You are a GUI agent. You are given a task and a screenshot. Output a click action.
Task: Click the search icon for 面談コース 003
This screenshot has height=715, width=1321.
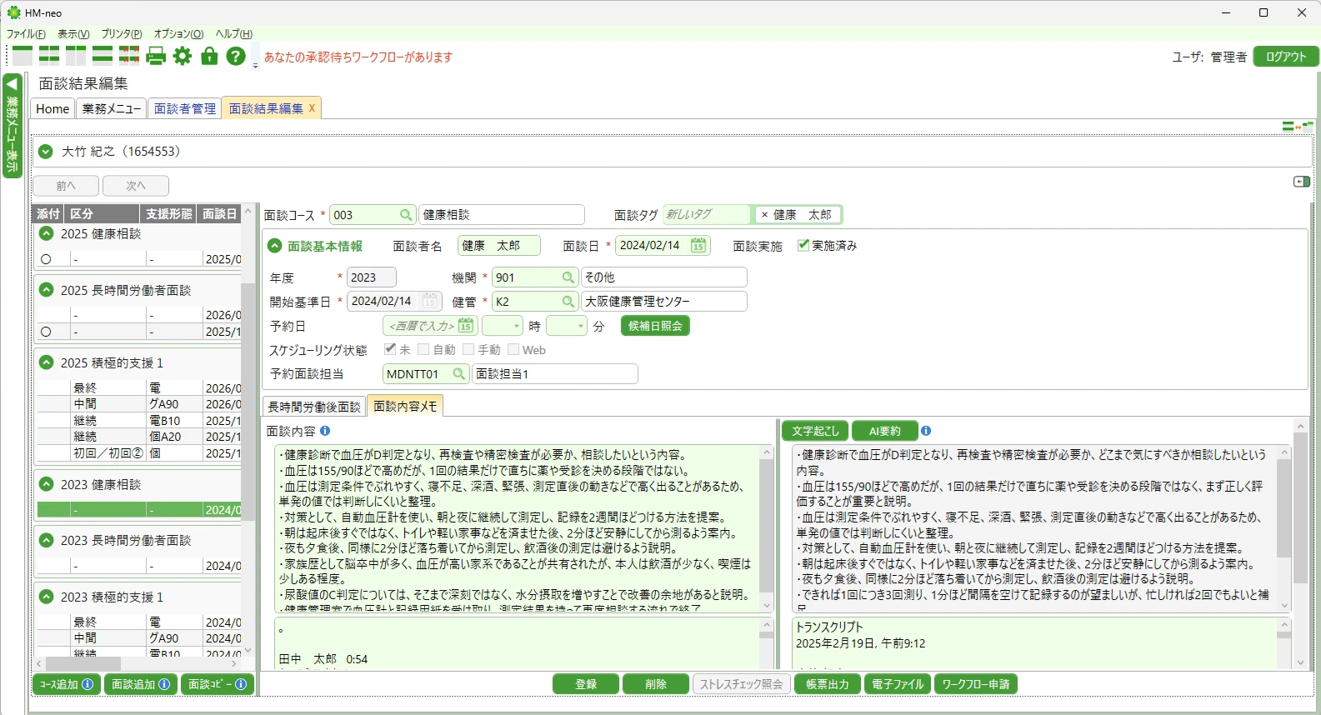[406, 215]
